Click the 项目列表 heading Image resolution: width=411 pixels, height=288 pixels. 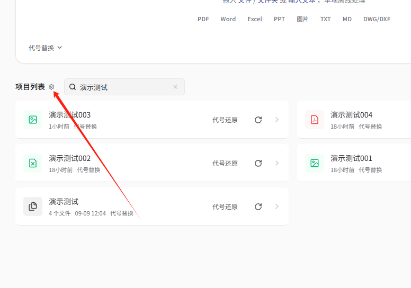point(30,87)
